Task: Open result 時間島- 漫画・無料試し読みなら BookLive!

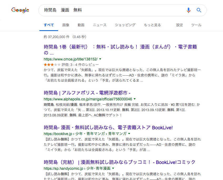Action: click(x=108, y=127)
